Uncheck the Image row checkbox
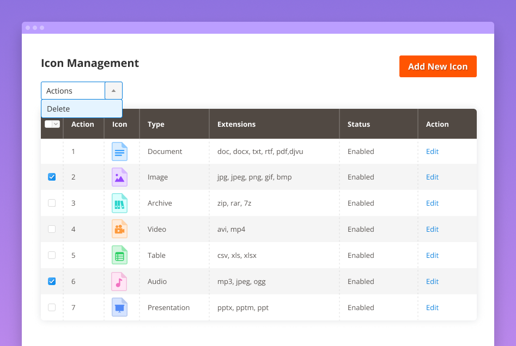This screenshot has width=516, height=346. (52, 177)
